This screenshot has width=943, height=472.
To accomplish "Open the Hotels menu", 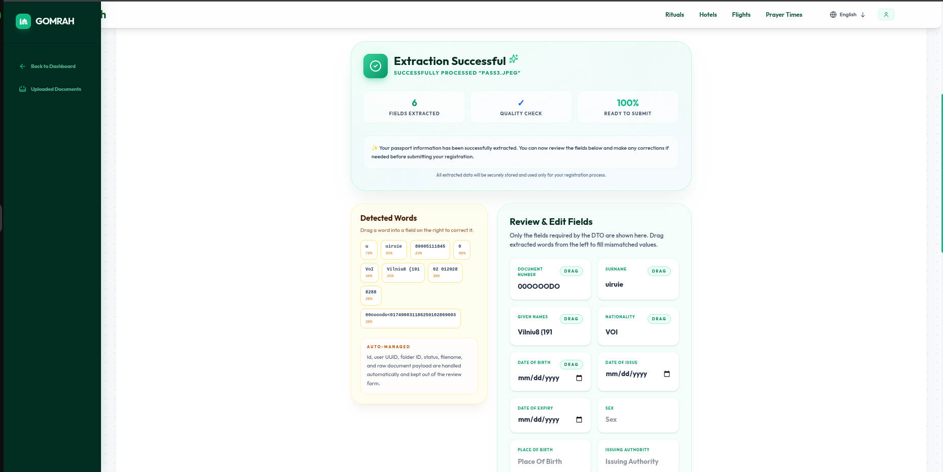I will click(708, 15).
